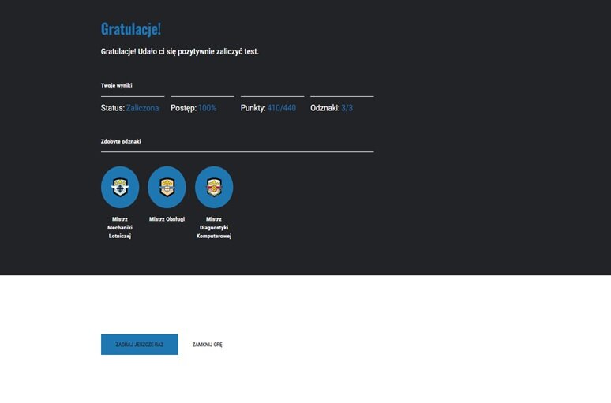The height and width of the screenshot is (403, 611).
Task: Click the 'Status:' label
Action: pyautogui.click(x=113, y=108)
